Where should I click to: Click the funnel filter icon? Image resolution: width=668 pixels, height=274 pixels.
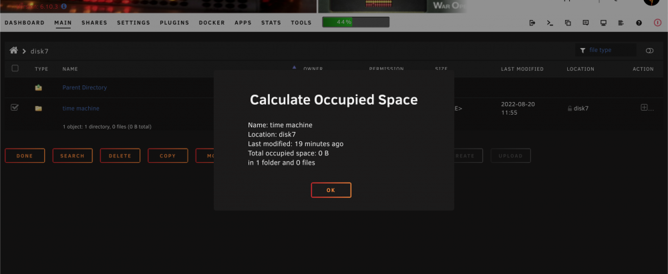pos(582,50)
